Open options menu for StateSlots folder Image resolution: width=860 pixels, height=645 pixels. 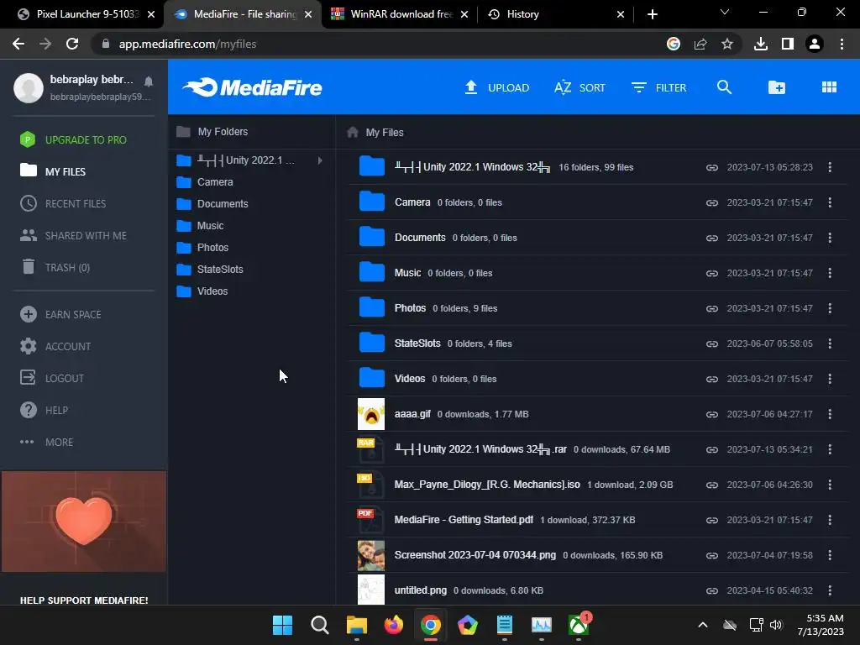coord(830,343)
